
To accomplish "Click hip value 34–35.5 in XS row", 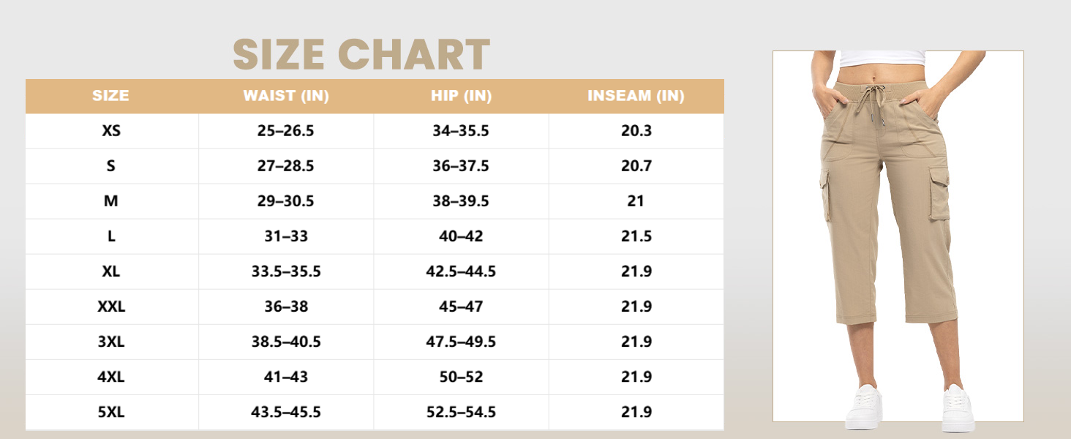I will 461,131.
